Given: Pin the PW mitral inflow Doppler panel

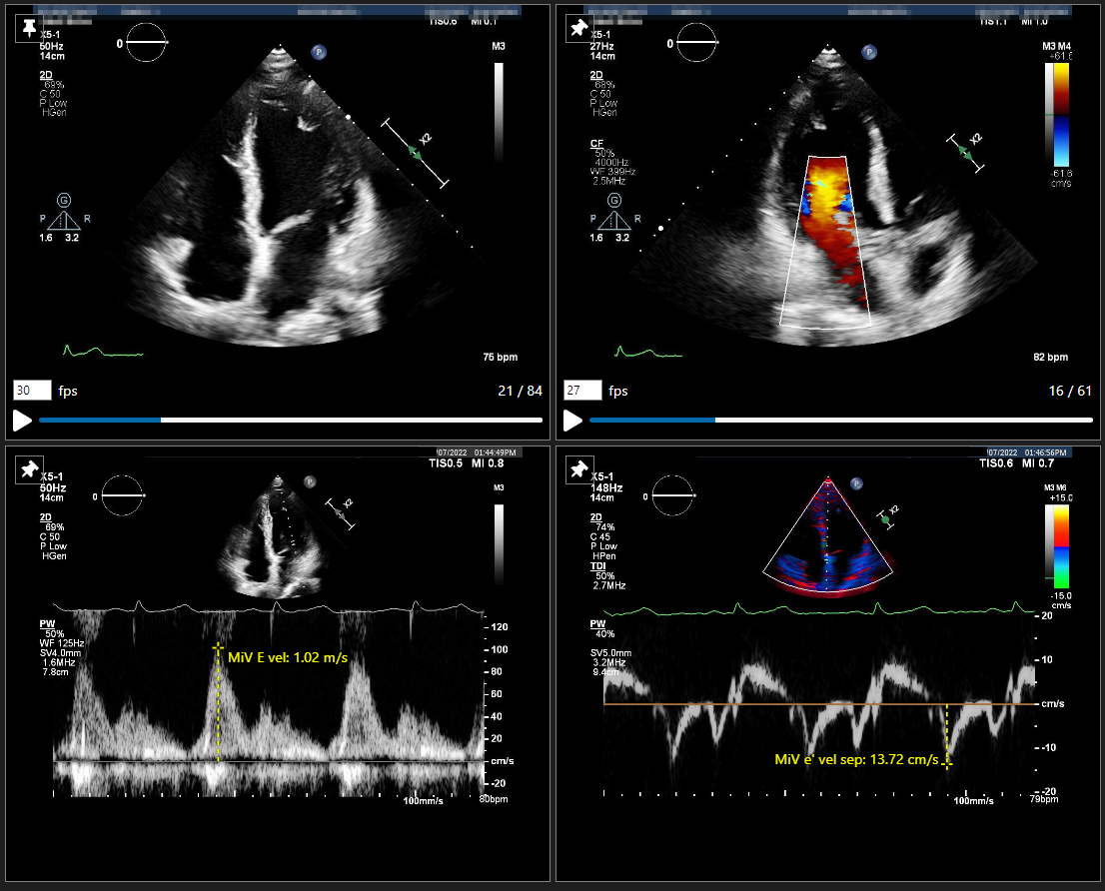Looking at the screenshot, I should [31, 468].
